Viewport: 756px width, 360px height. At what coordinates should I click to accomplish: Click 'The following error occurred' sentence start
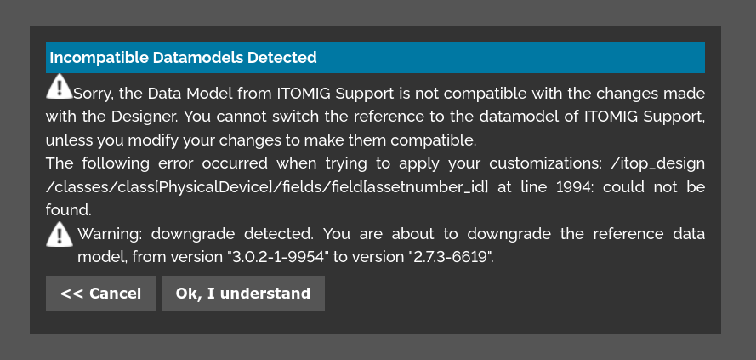coord(136,163)
